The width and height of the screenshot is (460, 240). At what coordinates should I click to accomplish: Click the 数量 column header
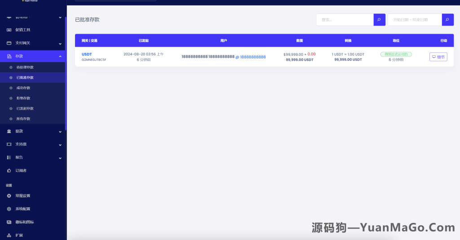300,40
